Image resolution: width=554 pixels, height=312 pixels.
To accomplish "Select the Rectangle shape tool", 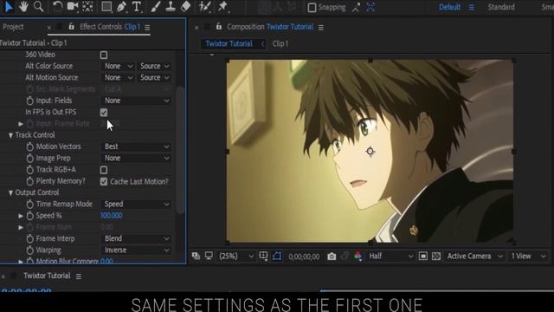I will (106, 6).
